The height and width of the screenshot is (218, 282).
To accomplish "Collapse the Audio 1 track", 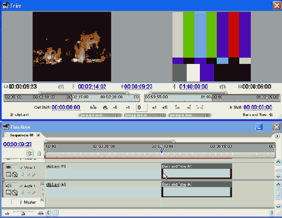I will 21,186.
